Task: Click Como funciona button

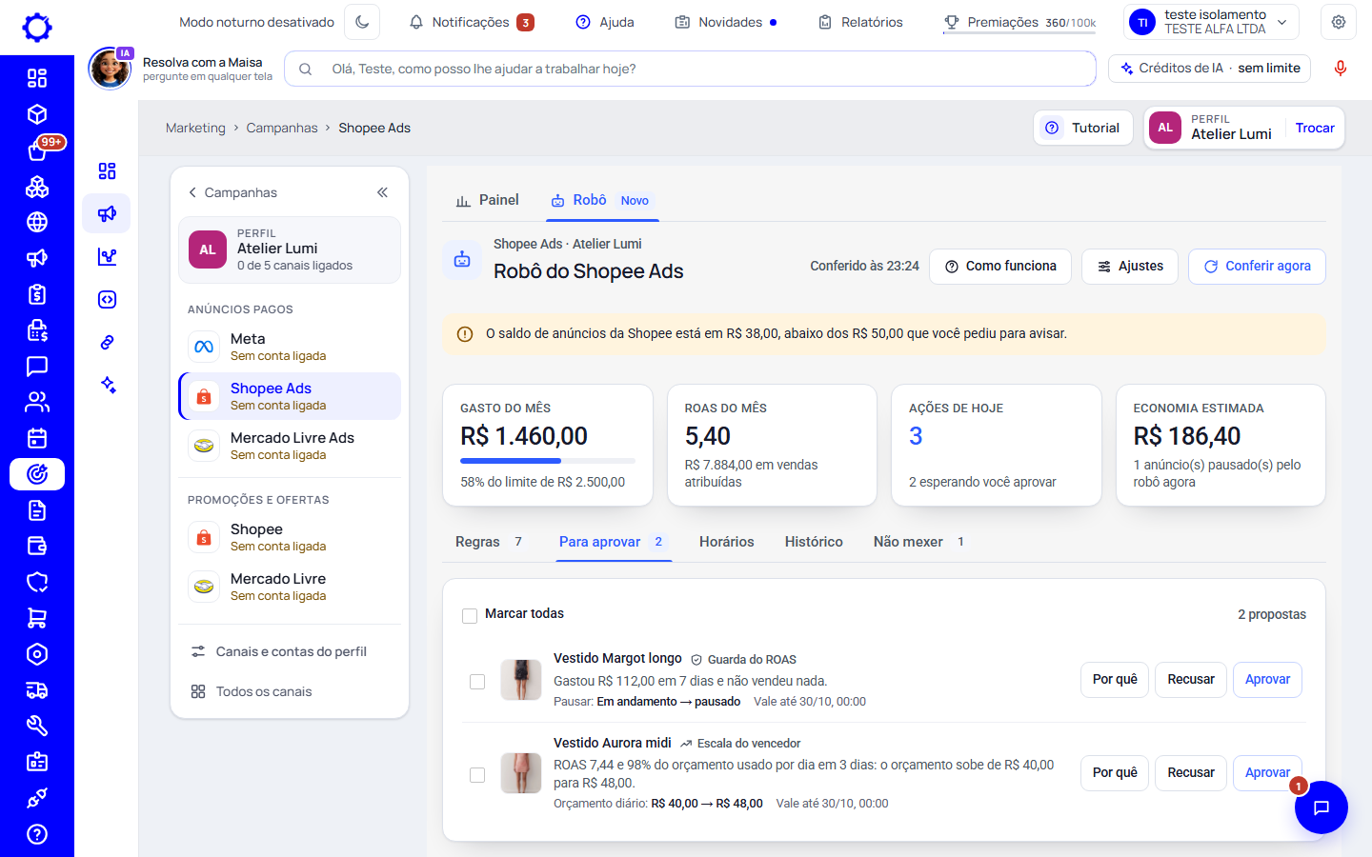Action: (x=1000, y=267)
